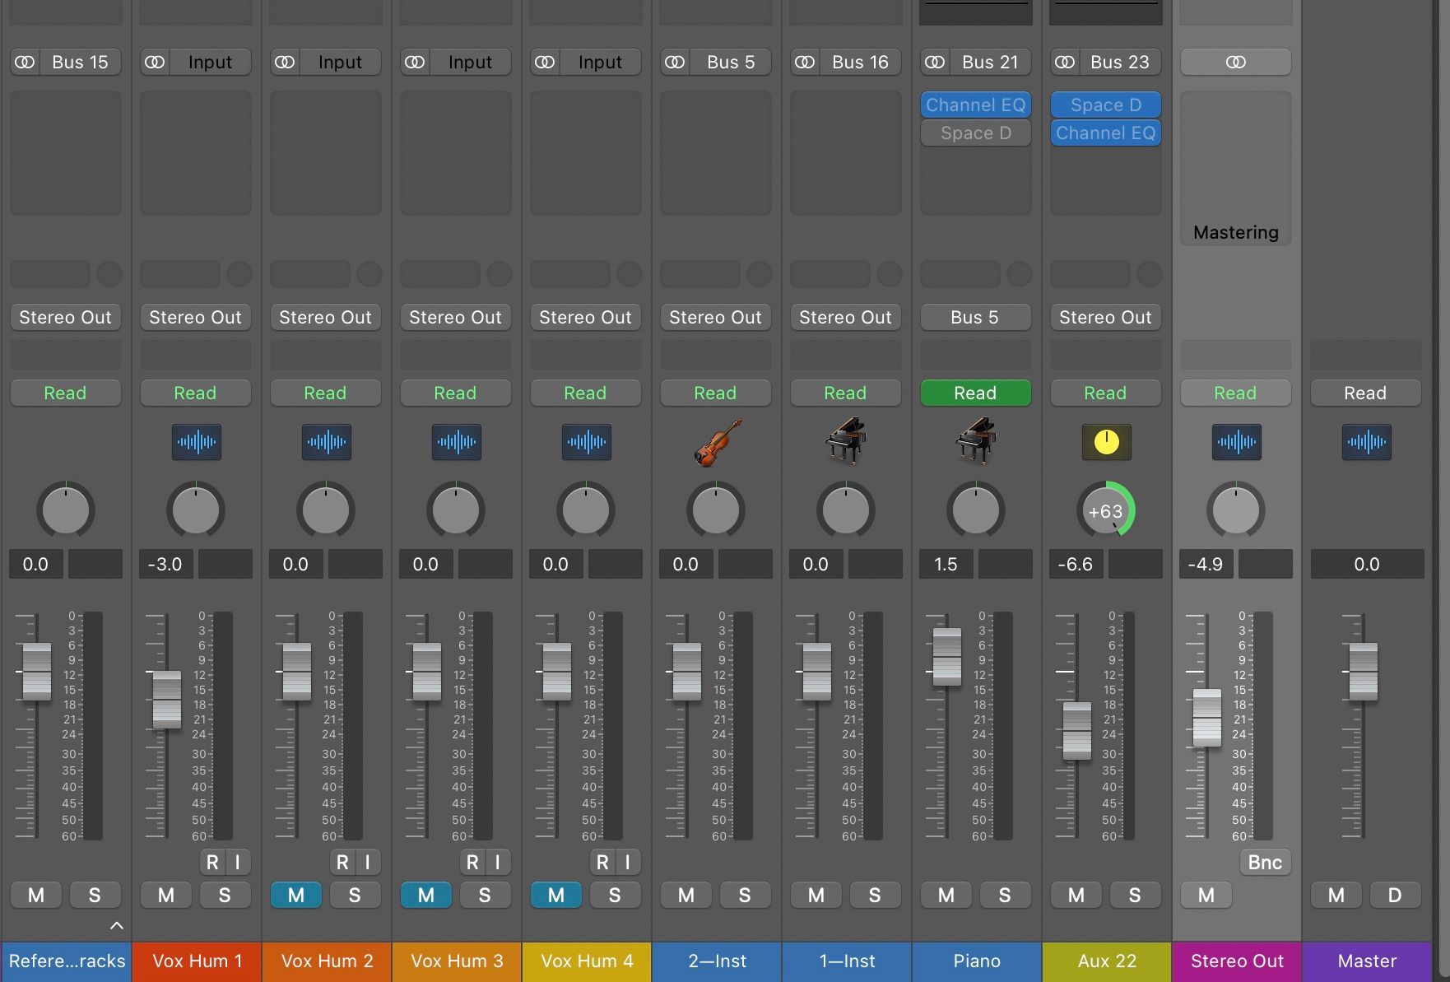Click the waveform track icon on Vox Hum 1

(195, 442)
